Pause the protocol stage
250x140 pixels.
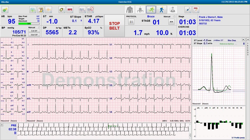(x=131, y=22)
